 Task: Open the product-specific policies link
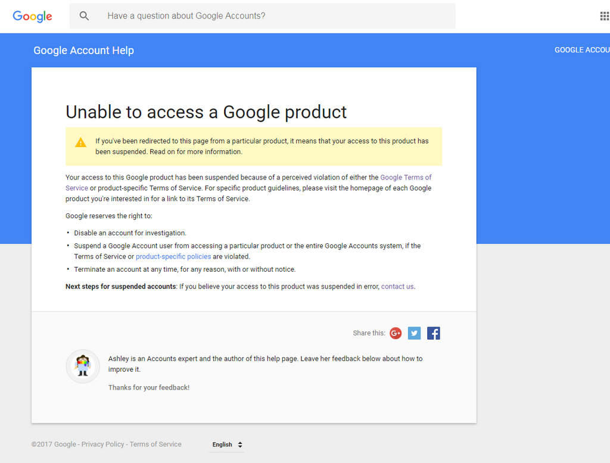173,256
